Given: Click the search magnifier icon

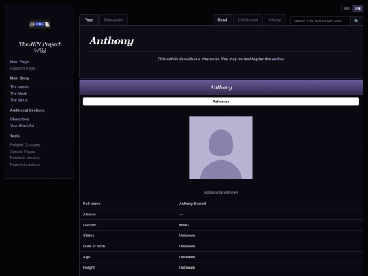Looking at the screenshot, I should [356, 21].
